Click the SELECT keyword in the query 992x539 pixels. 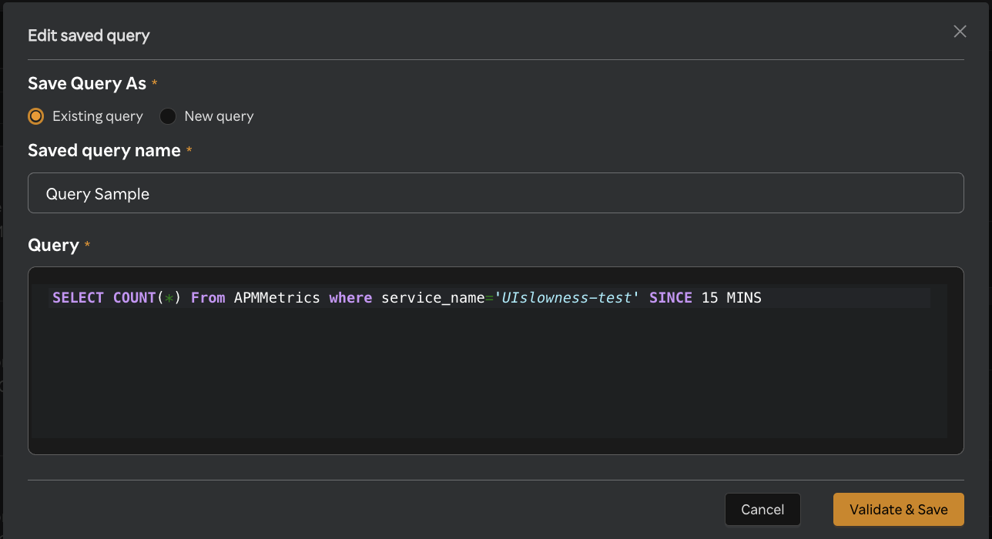point(78,297)
